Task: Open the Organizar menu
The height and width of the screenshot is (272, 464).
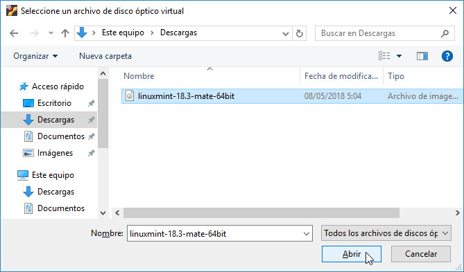Action: [x=35, y=56]
